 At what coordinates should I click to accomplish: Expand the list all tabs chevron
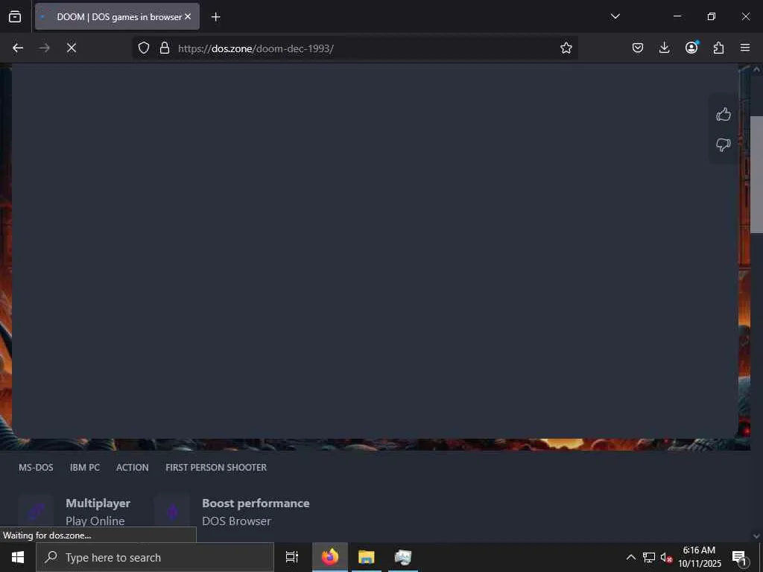coord(615,16)
